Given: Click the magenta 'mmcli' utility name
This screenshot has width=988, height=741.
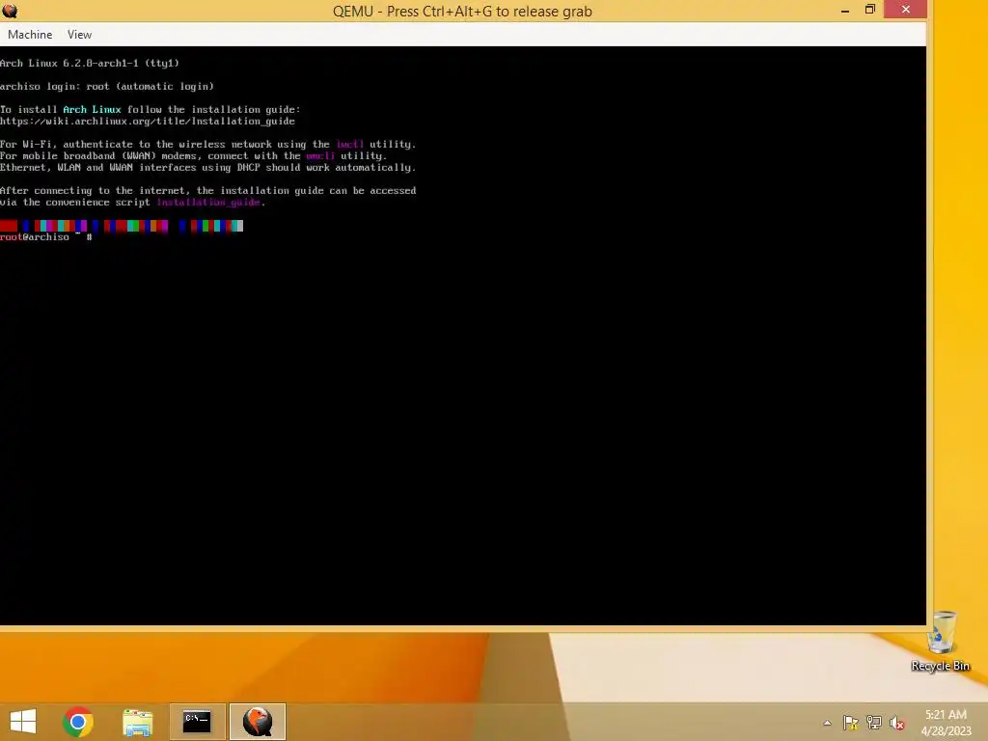Looking at the screenshot, I should point(320,155).
